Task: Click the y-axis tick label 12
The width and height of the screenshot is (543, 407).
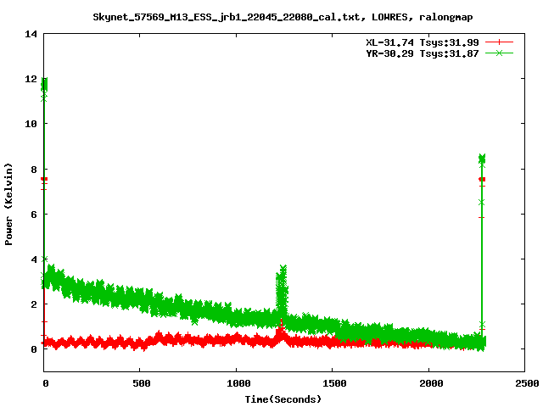Action: click(x=31, y=79)
